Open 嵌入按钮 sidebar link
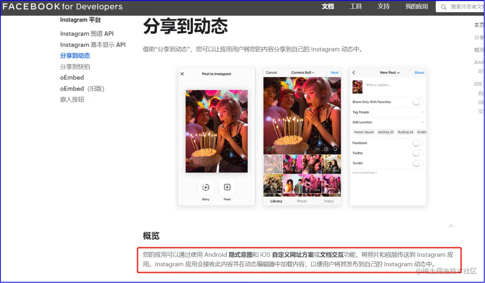 pyautogui.click(x=72, y=99)
